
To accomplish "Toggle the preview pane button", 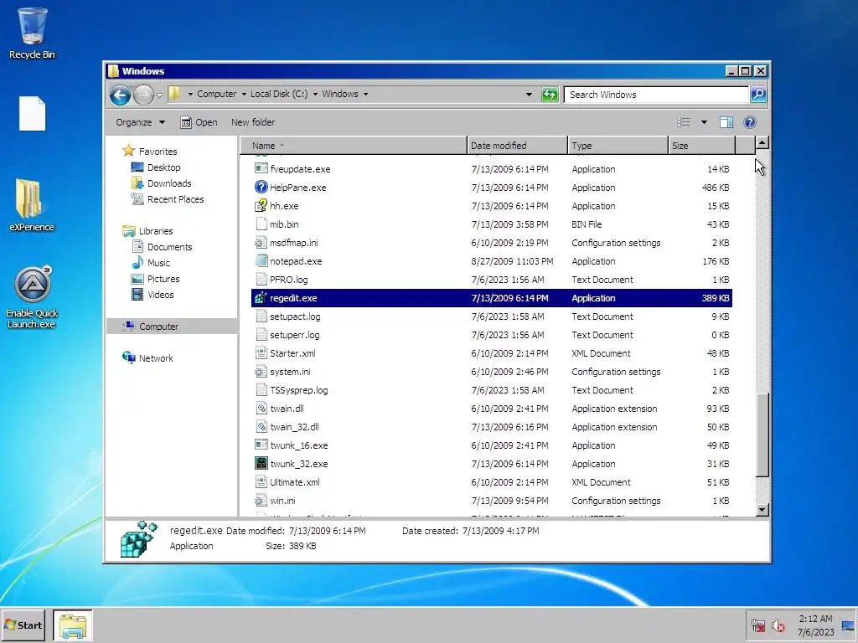I will (726, 122).
